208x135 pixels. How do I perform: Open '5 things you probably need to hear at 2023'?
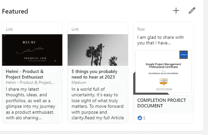click(x=95, y=74)
